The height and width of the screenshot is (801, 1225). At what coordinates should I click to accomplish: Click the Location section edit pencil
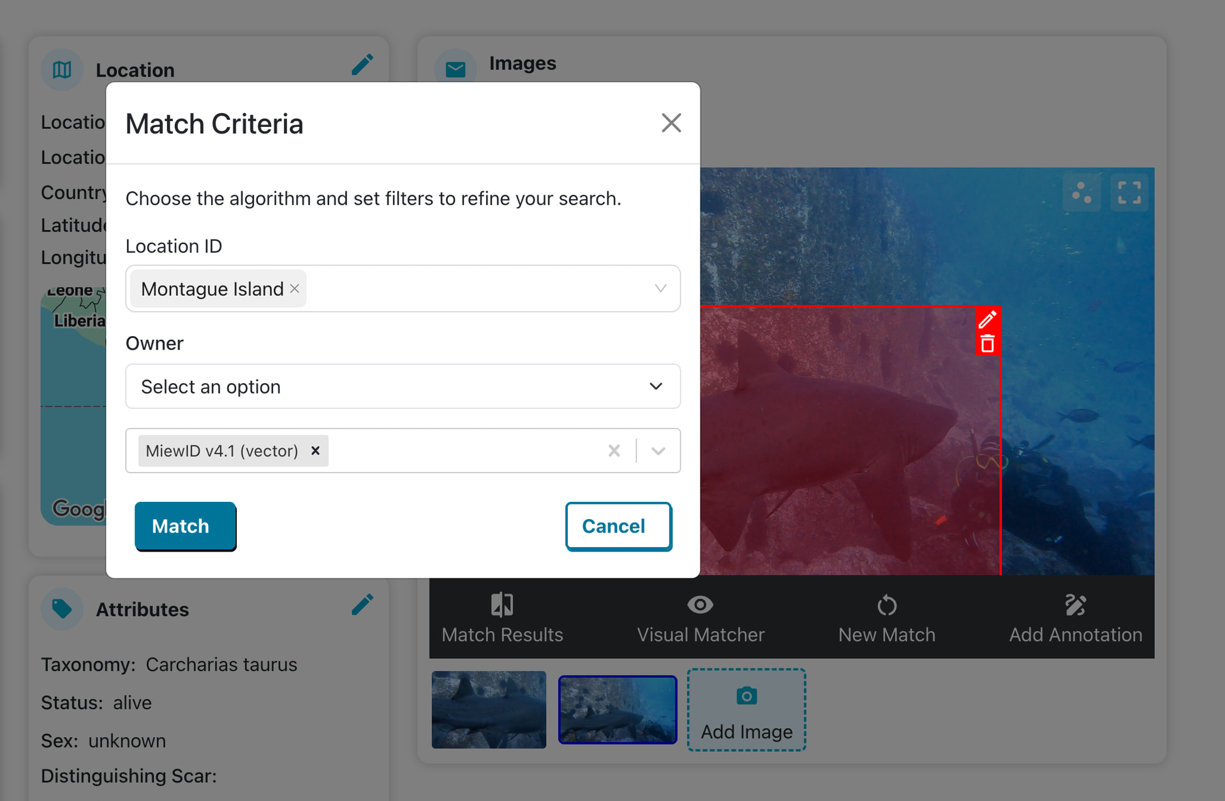362,65
